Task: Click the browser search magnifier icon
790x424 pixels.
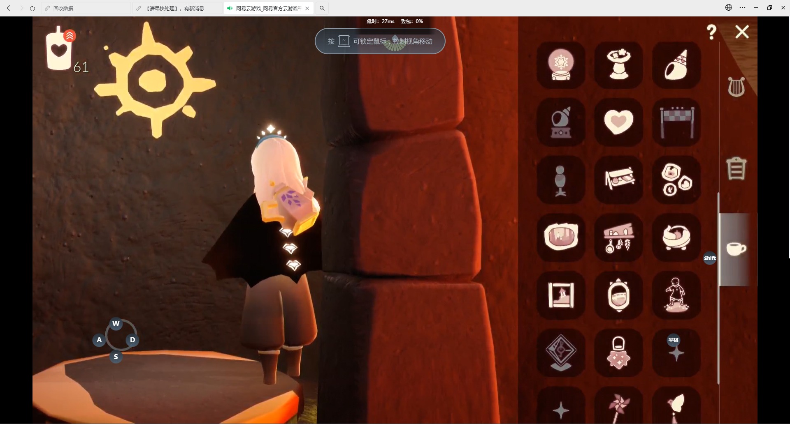Action: (322, 8)
